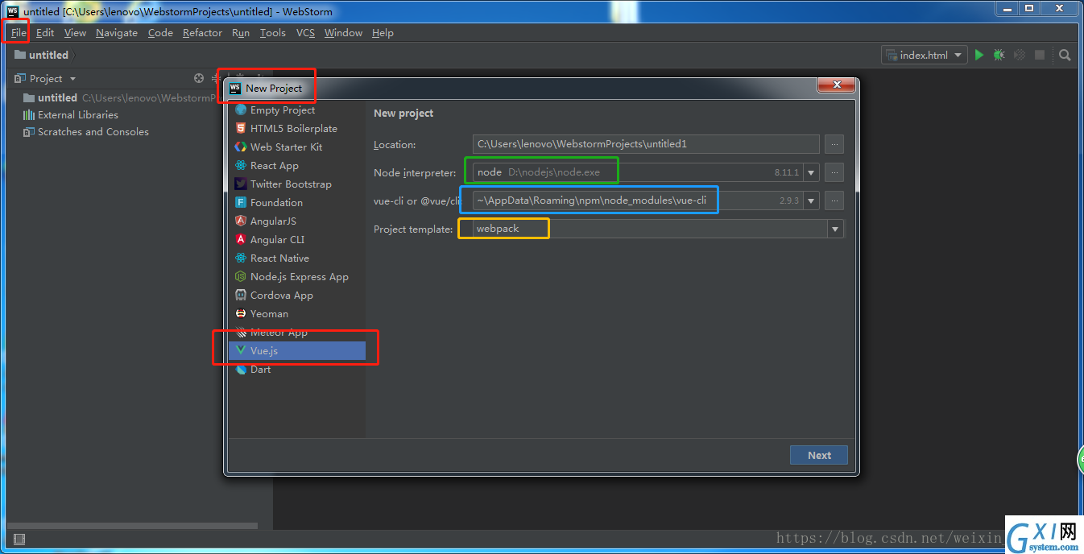Close the New Project dialog
Image resolution: width=1084 pixels, height=554 pixels.
pos(836,85)
